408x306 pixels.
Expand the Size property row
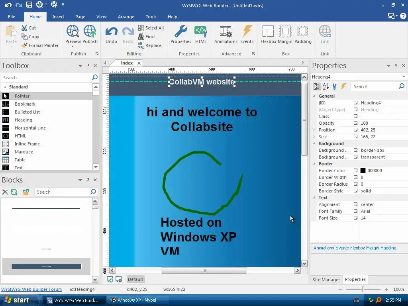[x=314, y=137]
